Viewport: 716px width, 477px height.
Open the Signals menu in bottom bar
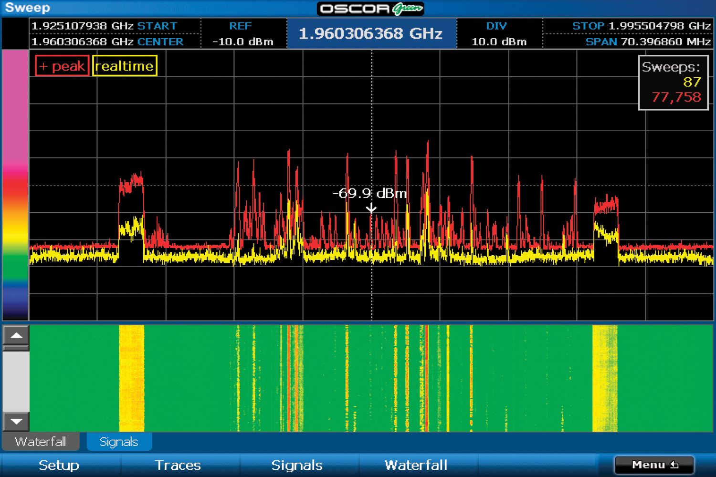(x=296, y=465)
